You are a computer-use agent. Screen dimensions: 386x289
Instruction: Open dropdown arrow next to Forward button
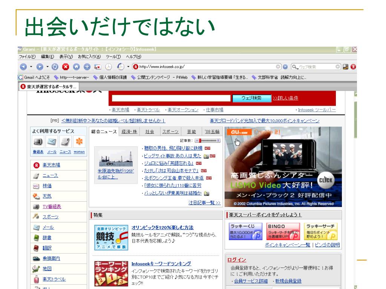tap(47, 67)
